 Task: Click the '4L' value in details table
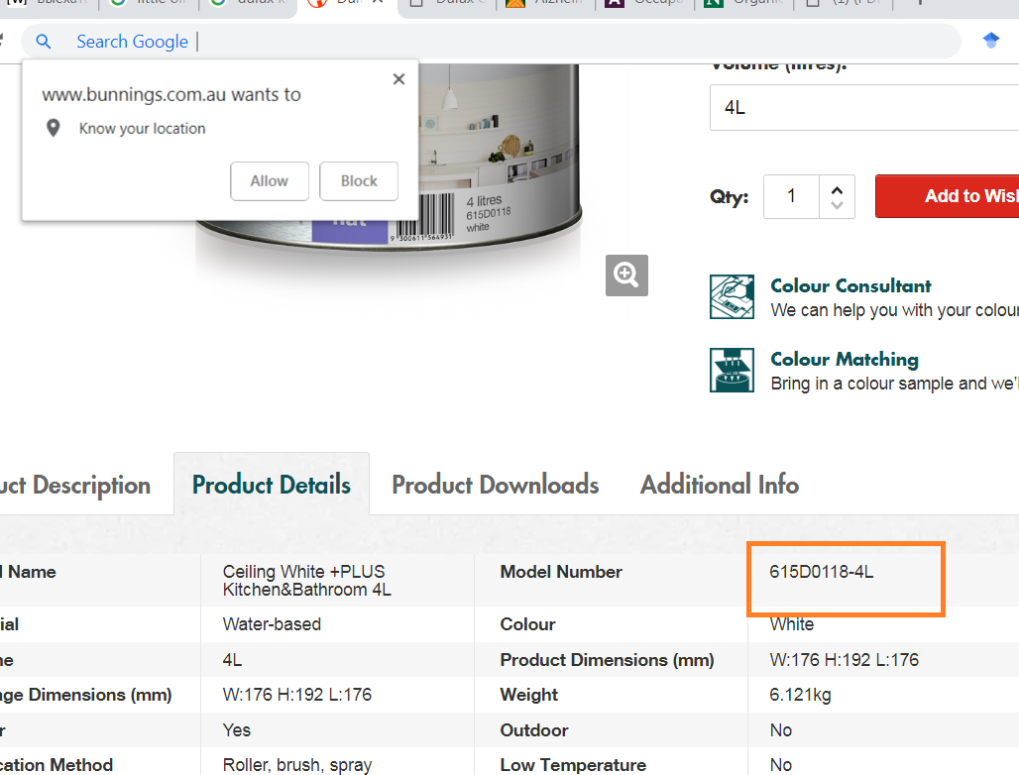tap(232, 660)
